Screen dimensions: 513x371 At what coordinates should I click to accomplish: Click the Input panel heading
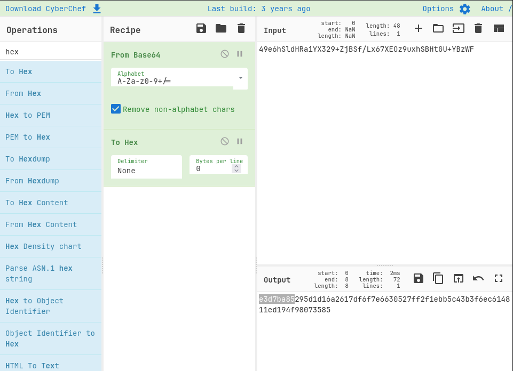[x=275, y=30]
